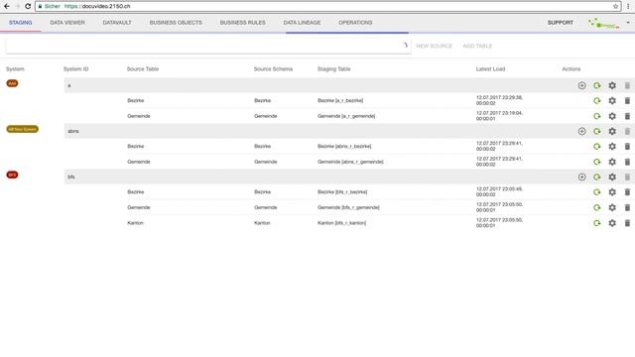Open the Business Rules tab
Image resolution: width=635 pixels, height=357 pixels.
pos(242,23)
